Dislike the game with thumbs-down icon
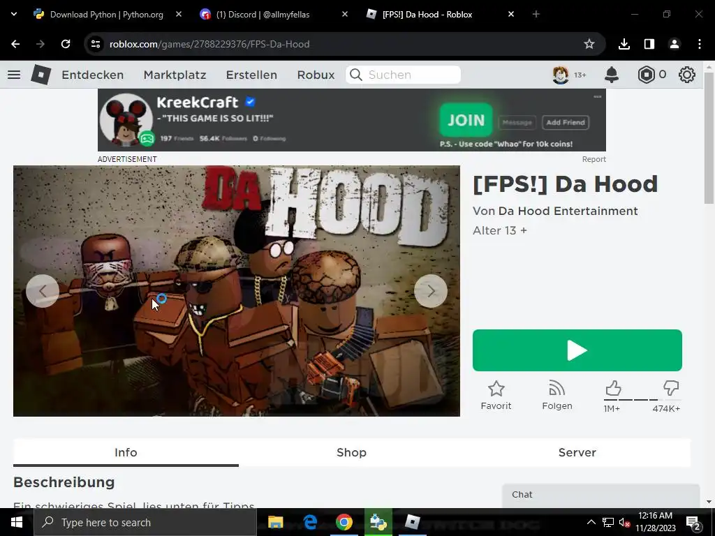The height and width of the screenshot is (536, 715). [x=671, y=388]
